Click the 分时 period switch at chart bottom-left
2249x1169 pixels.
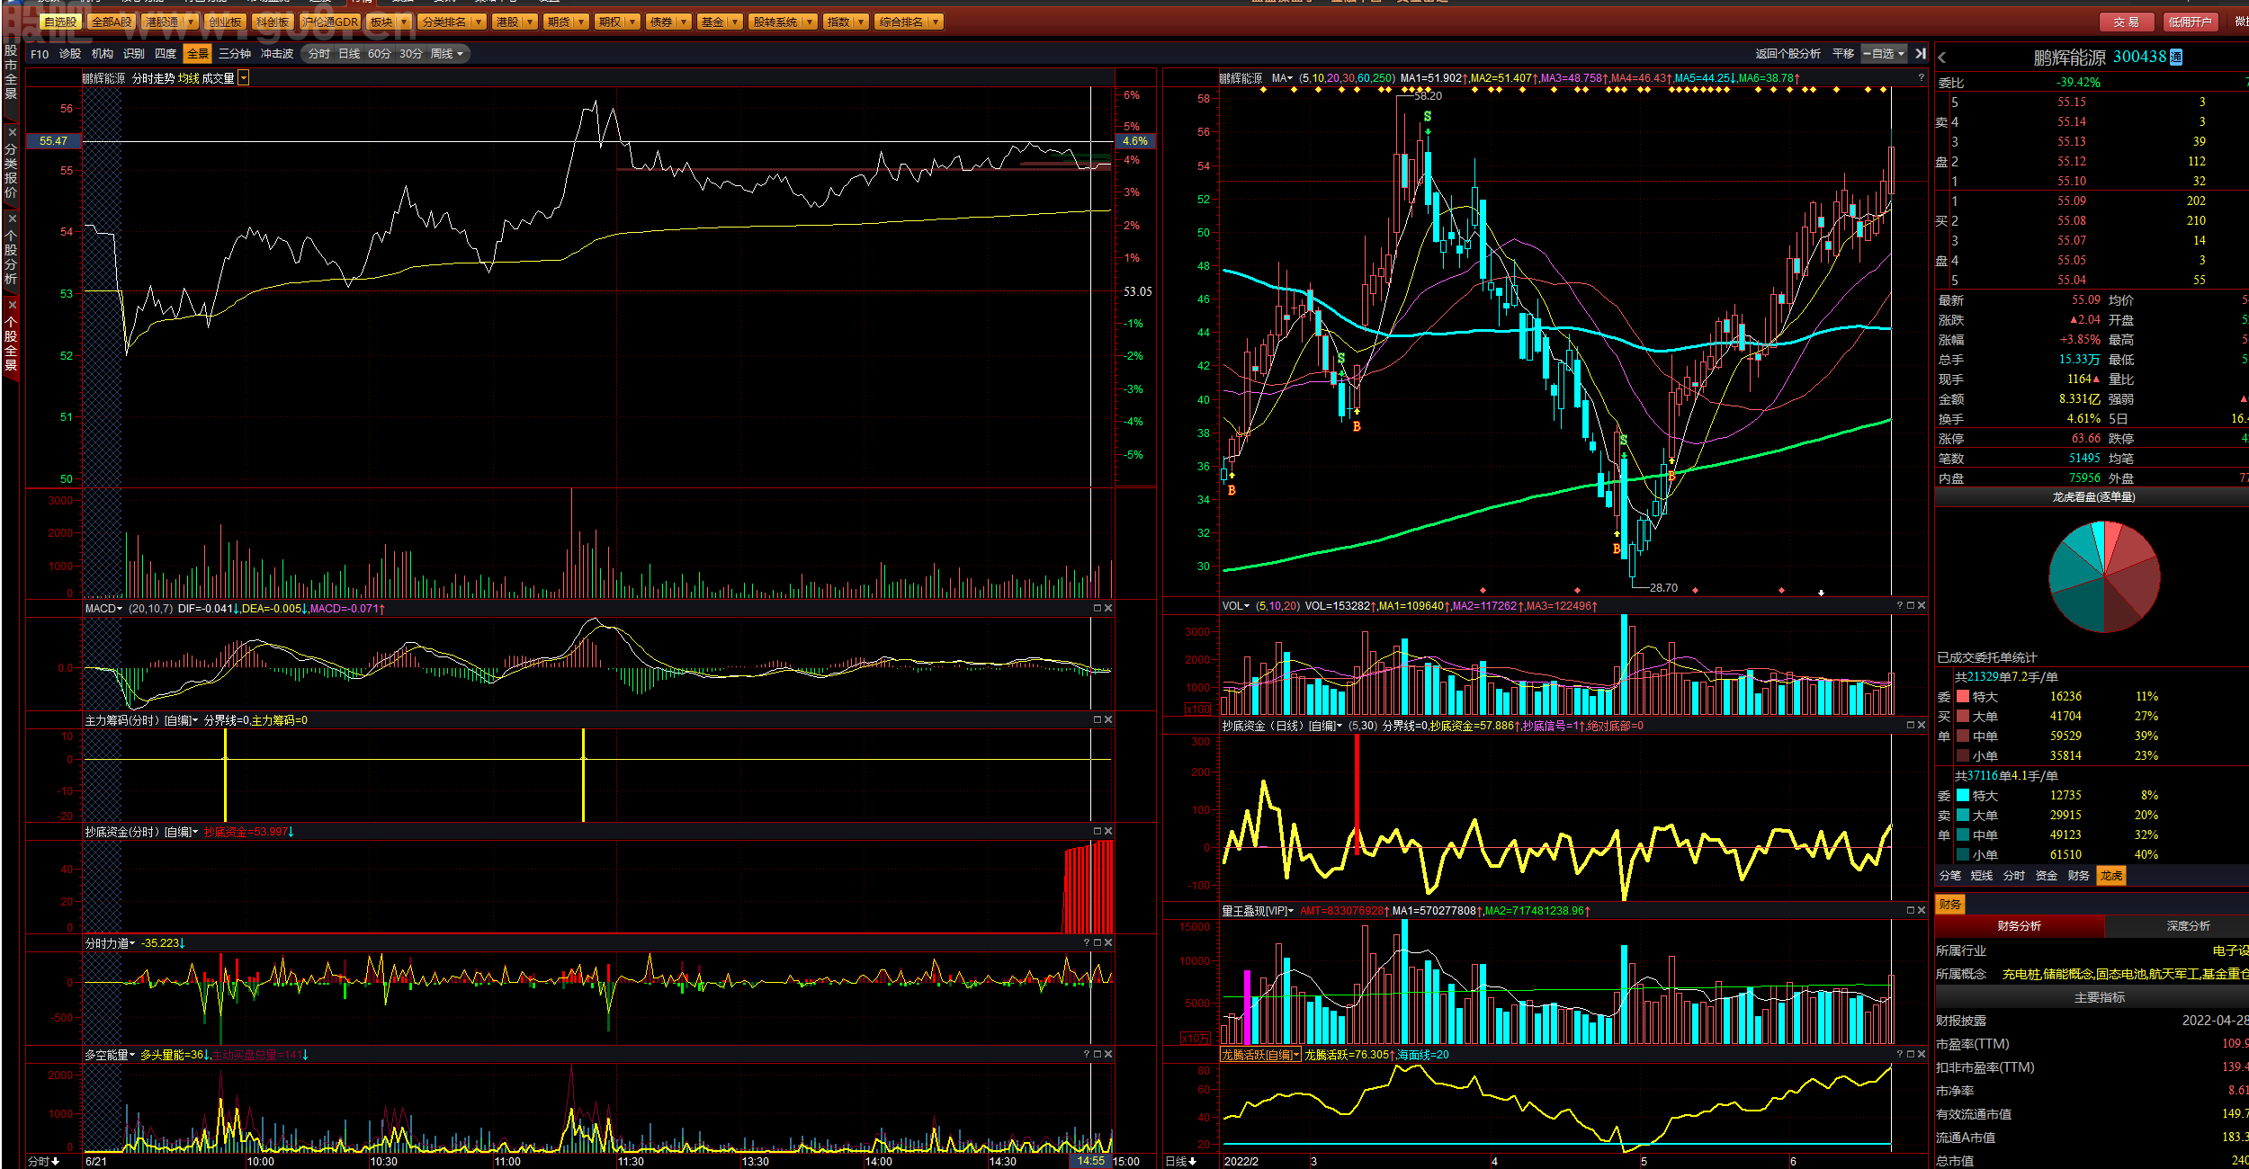pyautogui.click(x=43, y=1161)
